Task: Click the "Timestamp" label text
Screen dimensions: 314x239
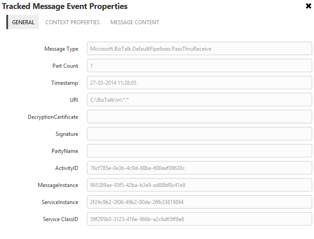Action: pos(65,83)
